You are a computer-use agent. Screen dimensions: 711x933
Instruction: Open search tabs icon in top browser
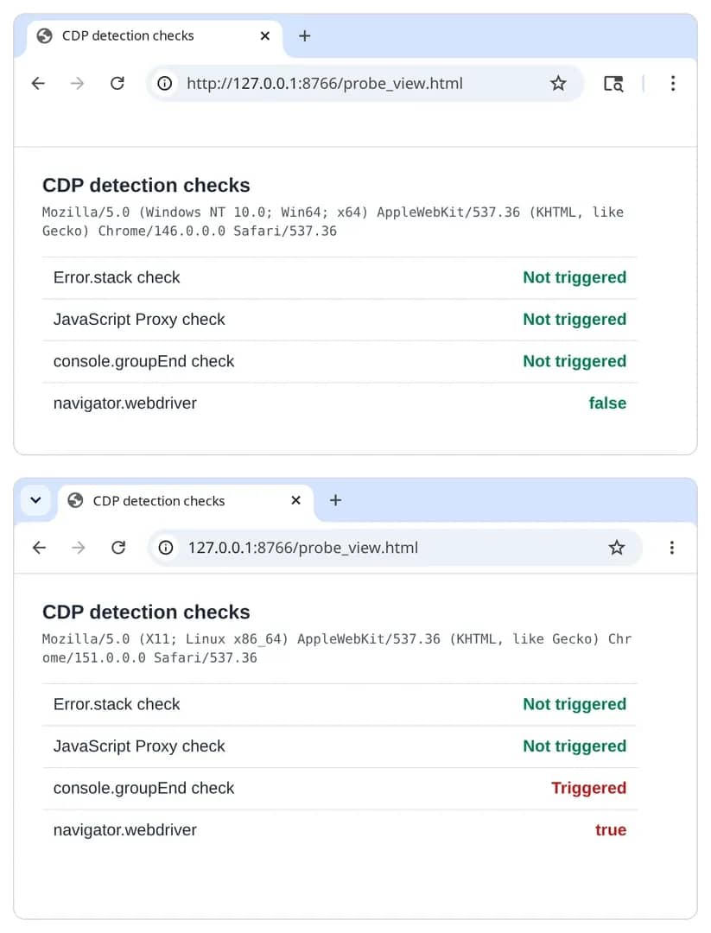point(613,83)
